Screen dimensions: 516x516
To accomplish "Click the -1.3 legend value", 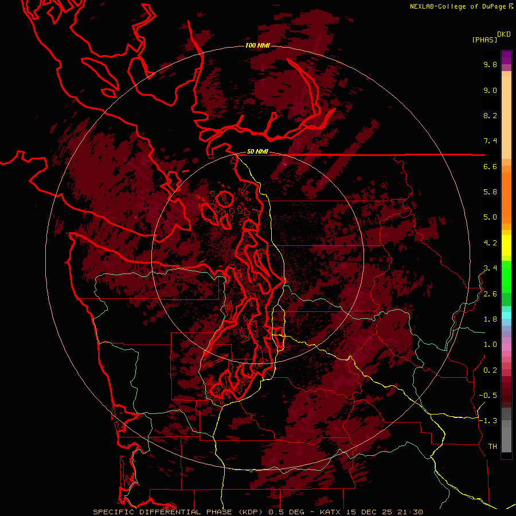I will coord(488,421).
